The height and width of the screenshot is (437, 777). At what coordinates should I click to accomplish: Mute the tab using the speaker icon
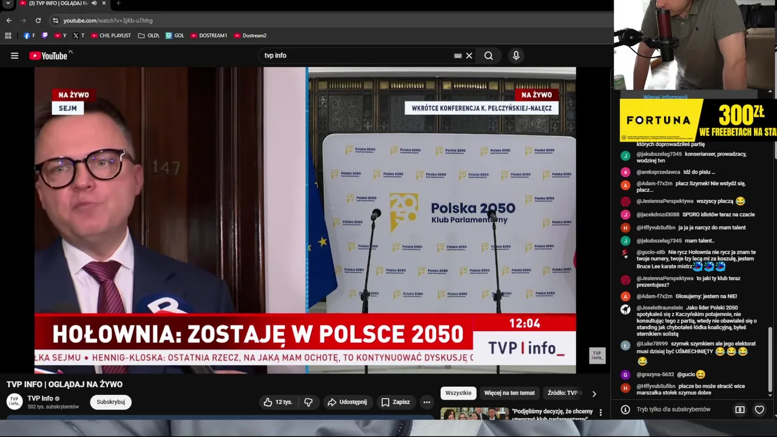point(93,3)
